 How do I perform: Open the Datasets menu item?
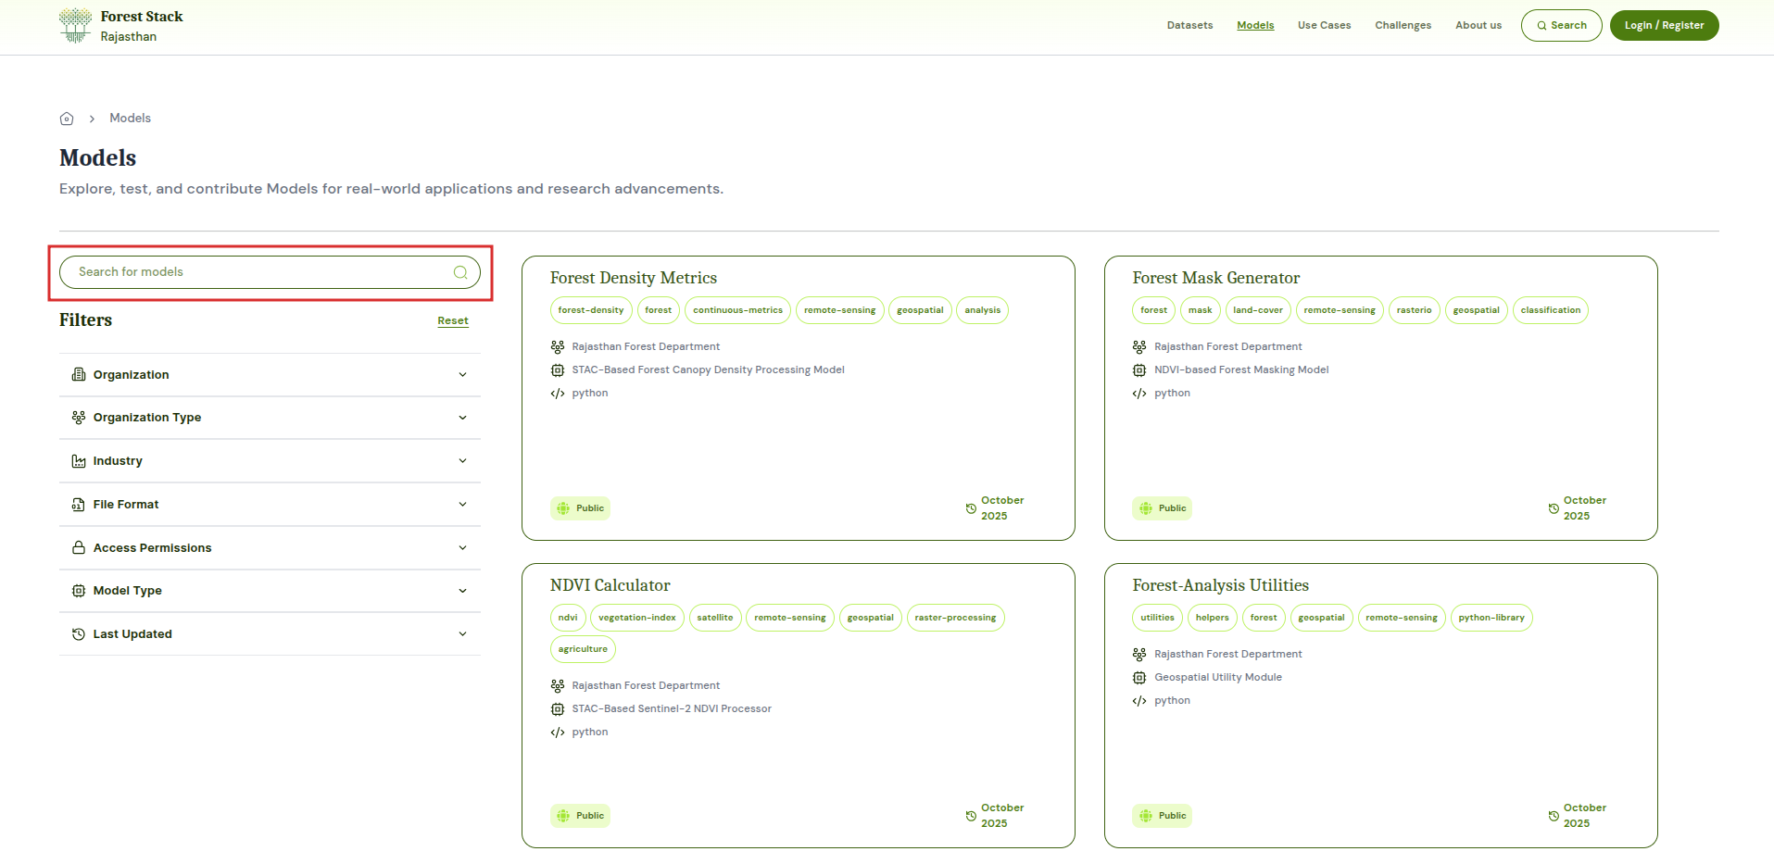(1189, 25)
